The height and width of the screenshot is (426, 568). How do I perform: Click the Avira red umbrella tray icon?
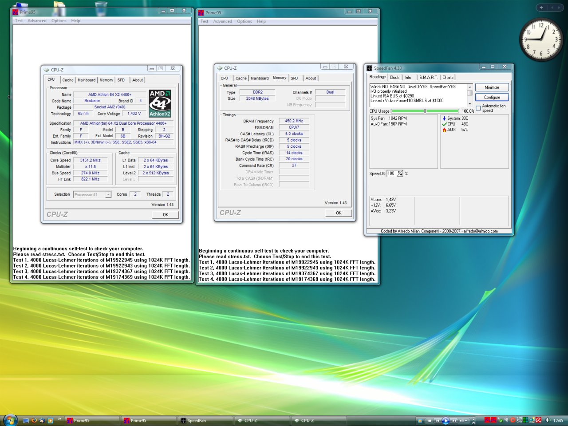point(538,420)
